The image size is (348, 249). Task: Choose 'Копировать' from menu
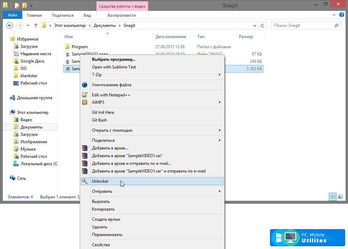click(152, 209)
